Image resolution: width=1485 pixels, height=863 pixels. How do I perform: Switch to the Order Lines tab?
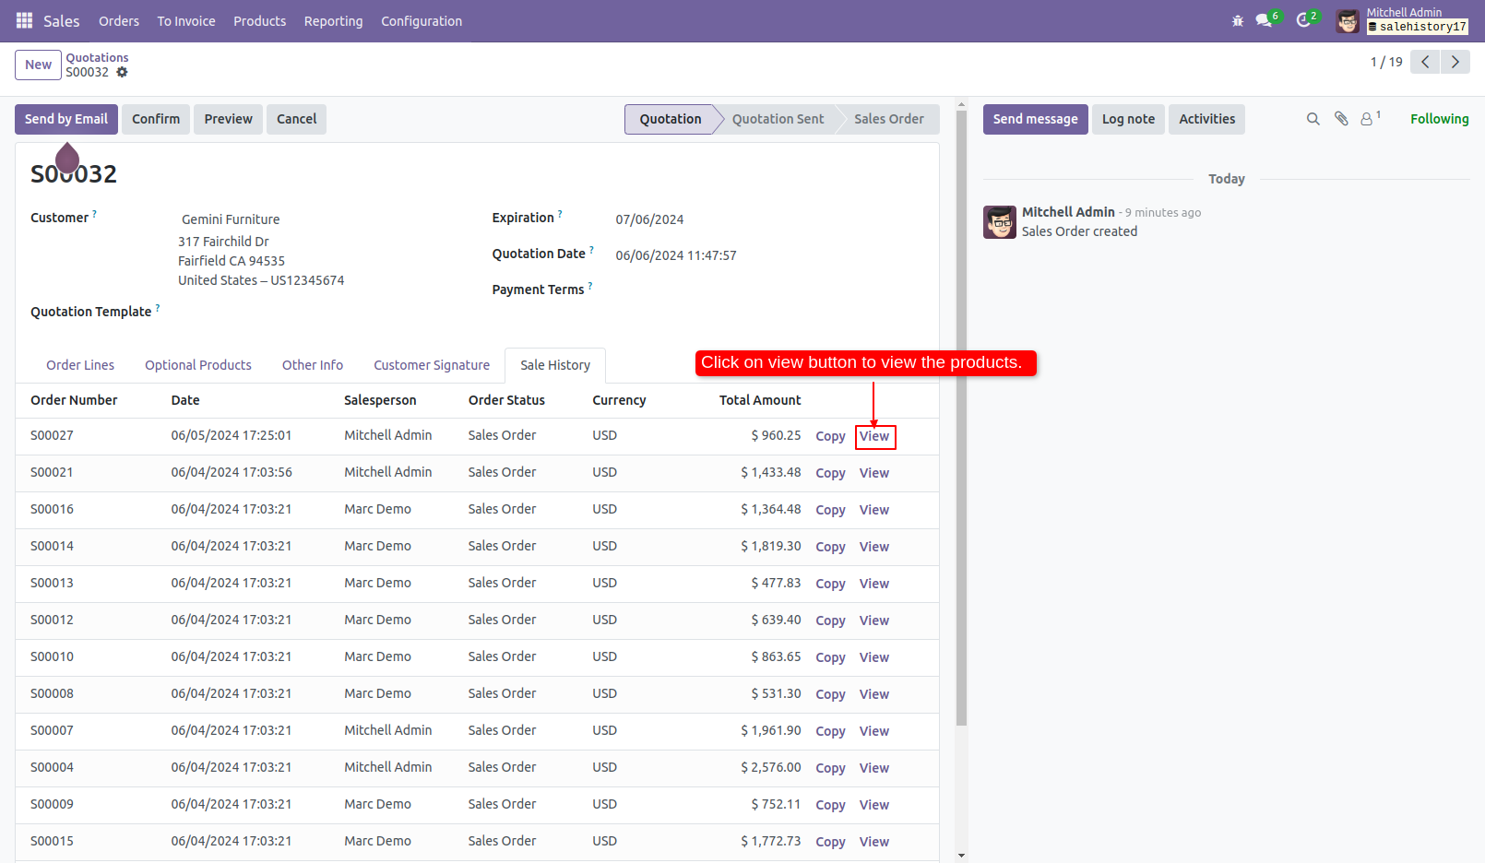pos(80,365)
